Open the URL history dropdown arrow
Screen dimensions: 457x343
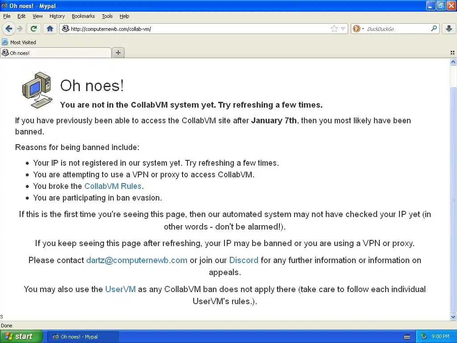[343, 29]
